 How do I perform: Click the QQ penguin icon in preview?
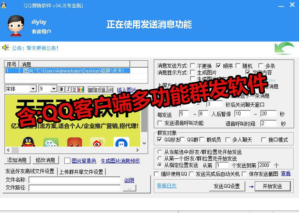click(x=28, y=142)
